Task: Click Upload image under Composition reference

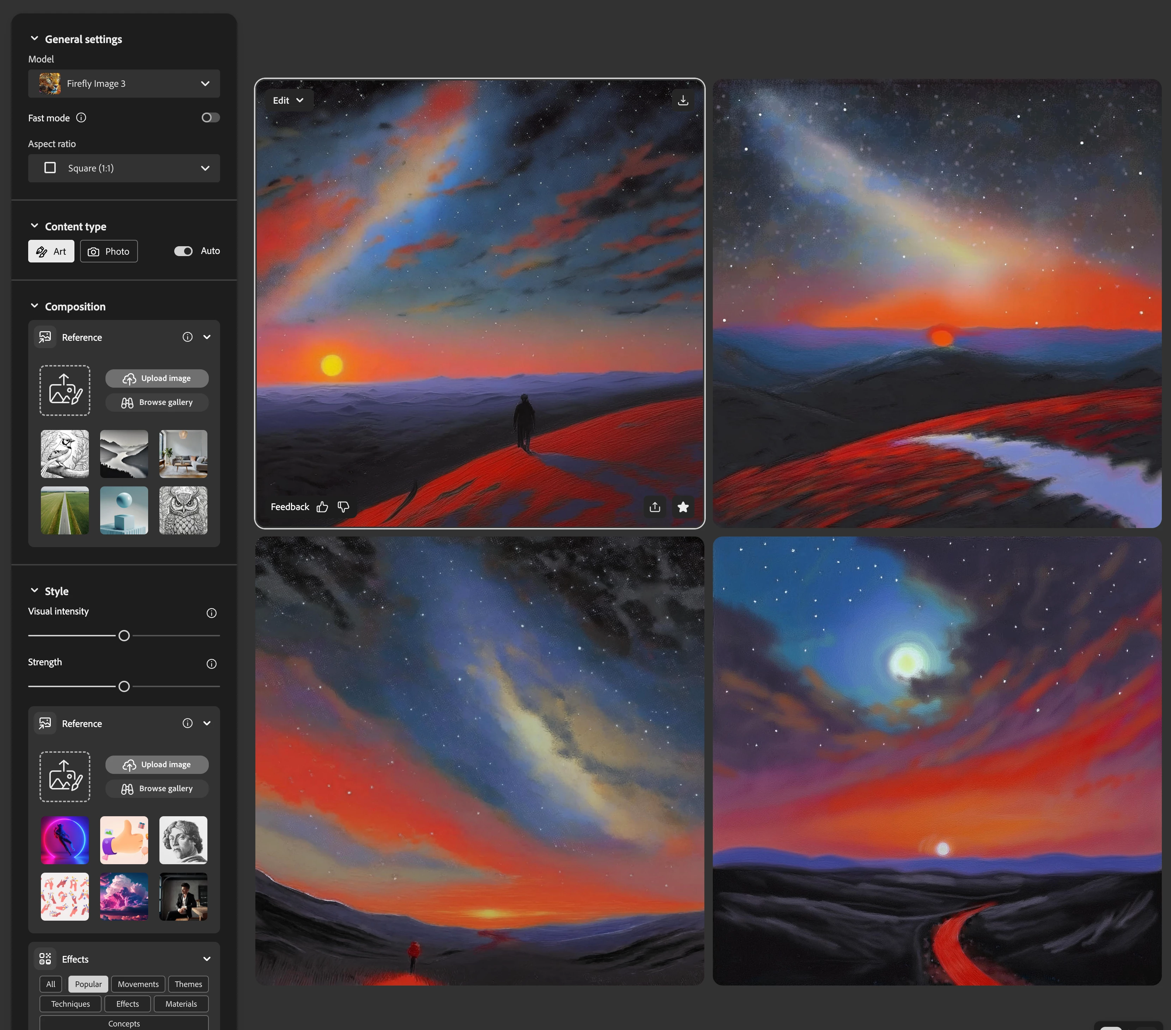Action: (157, 378)
